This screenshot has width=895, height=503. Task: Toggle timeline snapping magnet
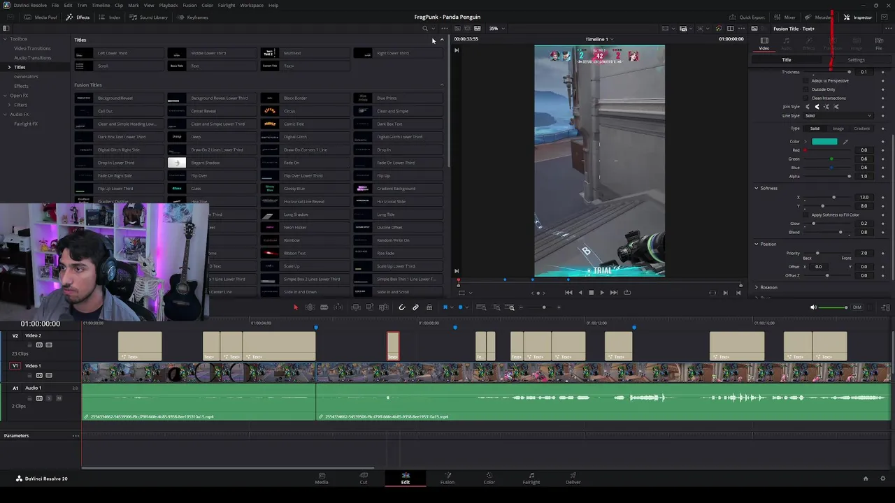(402, 307)
